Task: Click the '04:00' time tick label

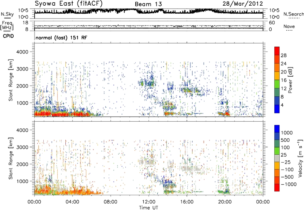Action: click(x=72, y=202)
